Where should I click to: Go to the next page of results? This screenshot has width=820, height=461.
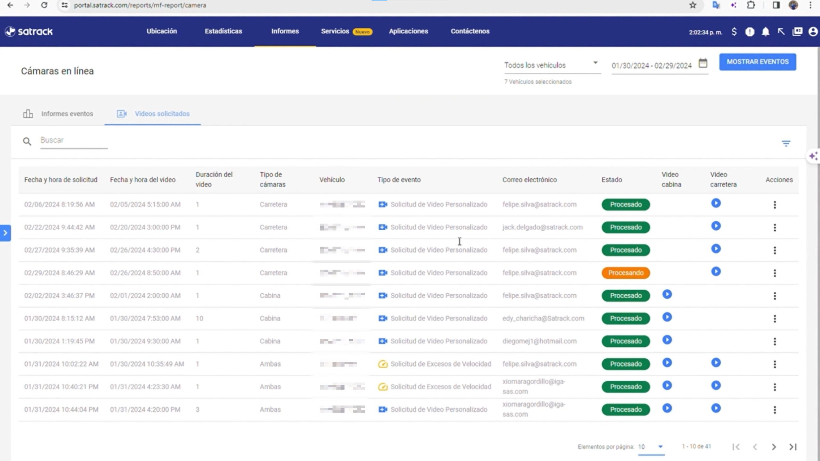coord(774,447)
